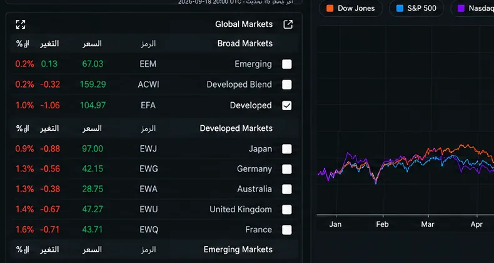Tick the United Kingdom checkbox
Image resolution: width=494 pixels, height=263 pixels.
286,209
